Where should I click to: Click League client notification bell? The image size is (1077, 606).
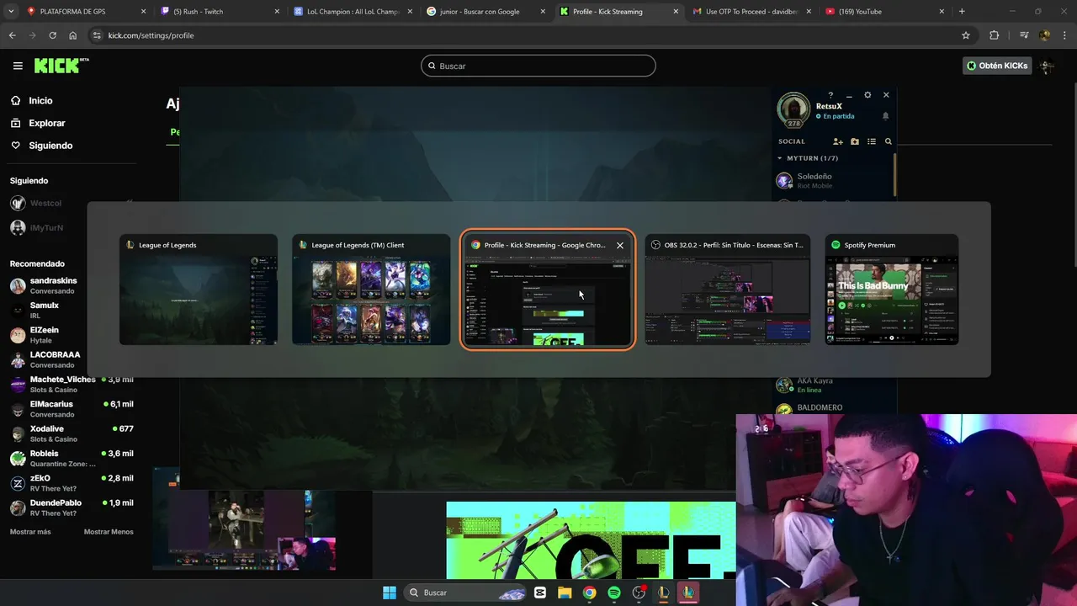click(885, 116)
